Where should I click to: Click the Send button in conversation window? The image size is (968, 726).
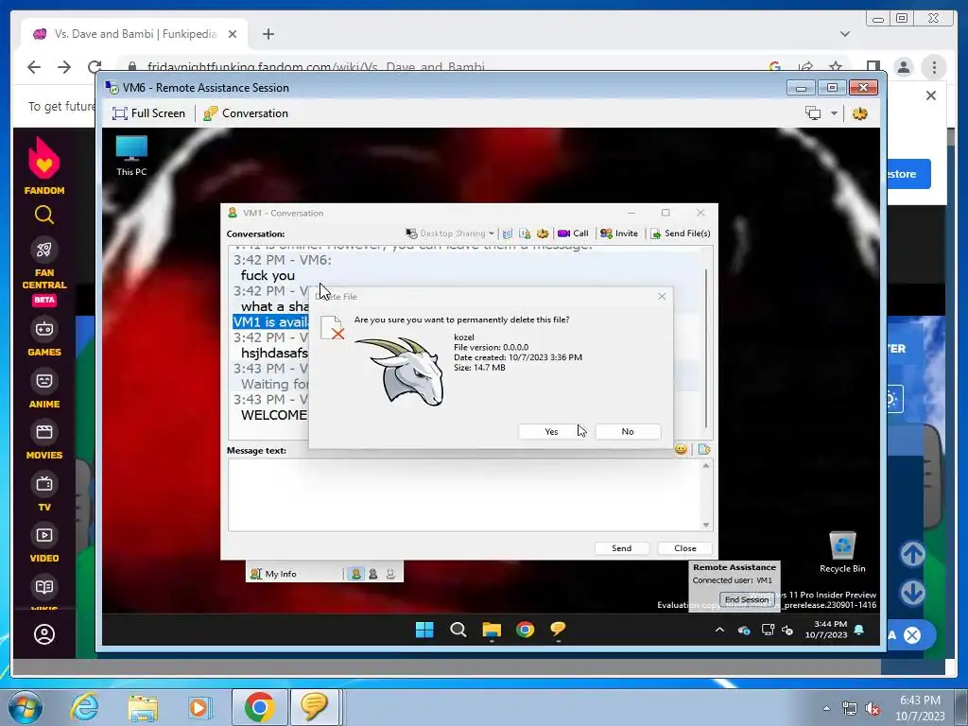click(x=622, y=548)
